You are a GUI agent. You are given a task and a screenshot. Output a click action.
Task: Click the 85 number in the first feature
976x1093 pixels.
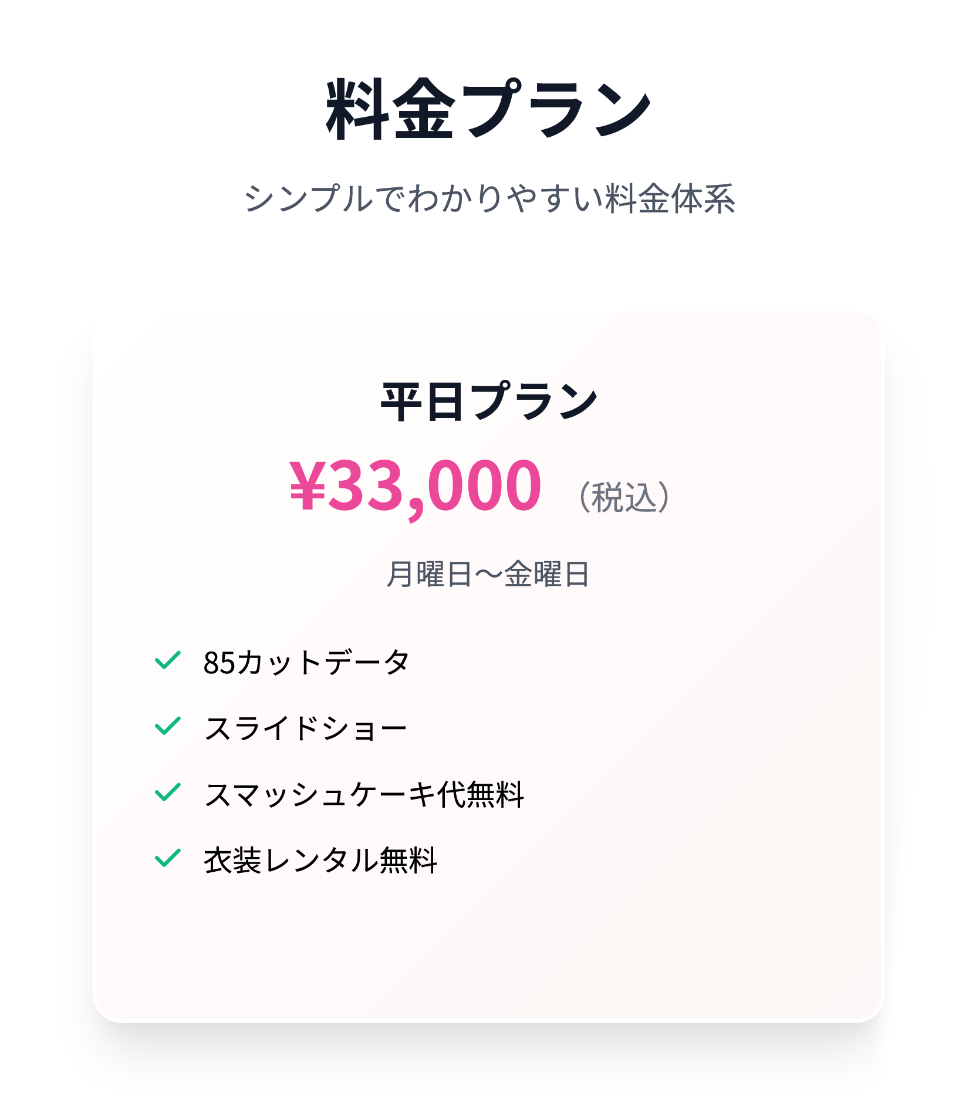tap(219, 663)
